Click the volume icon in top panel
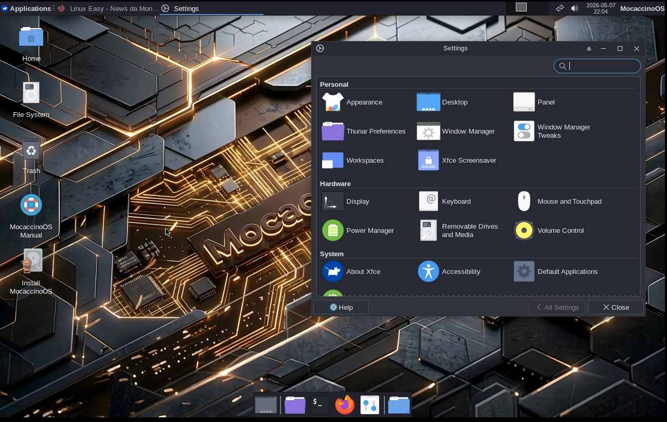Image resolution: width=667 pixels, height=422 pixels. coord(575,8)
